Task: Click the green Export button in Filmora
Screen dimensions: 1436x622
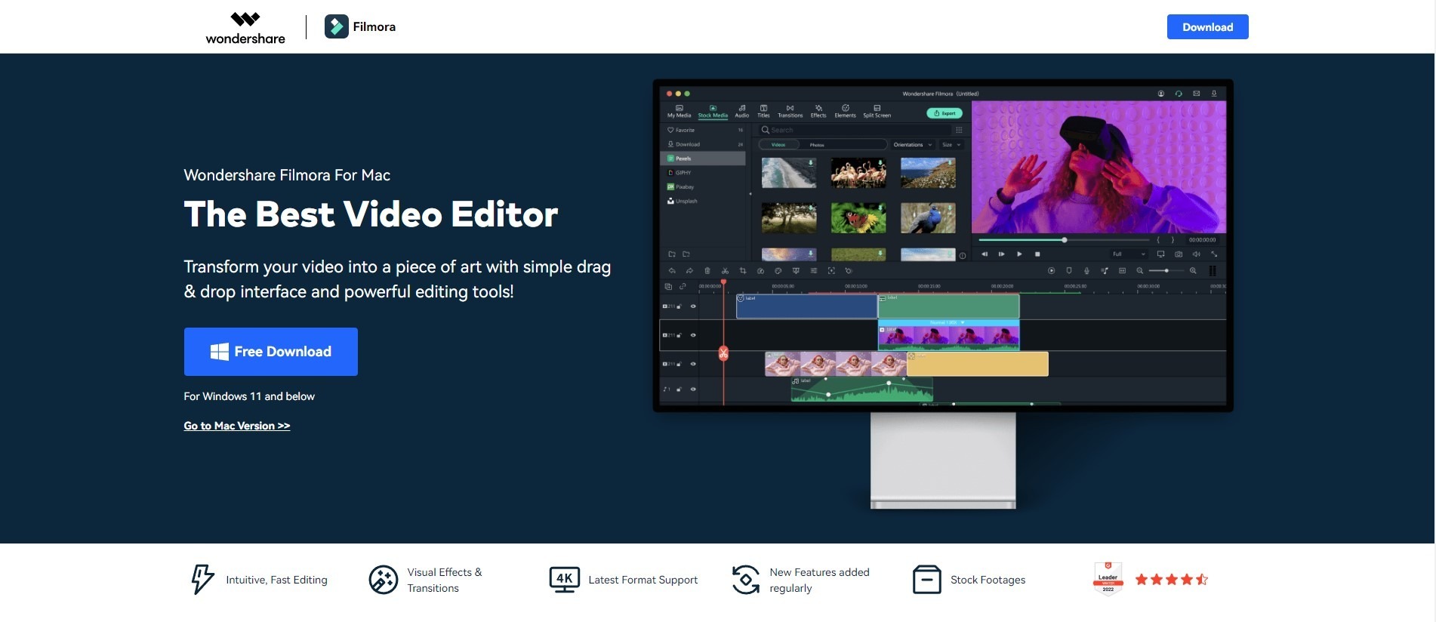Action: tap(944, 113)
